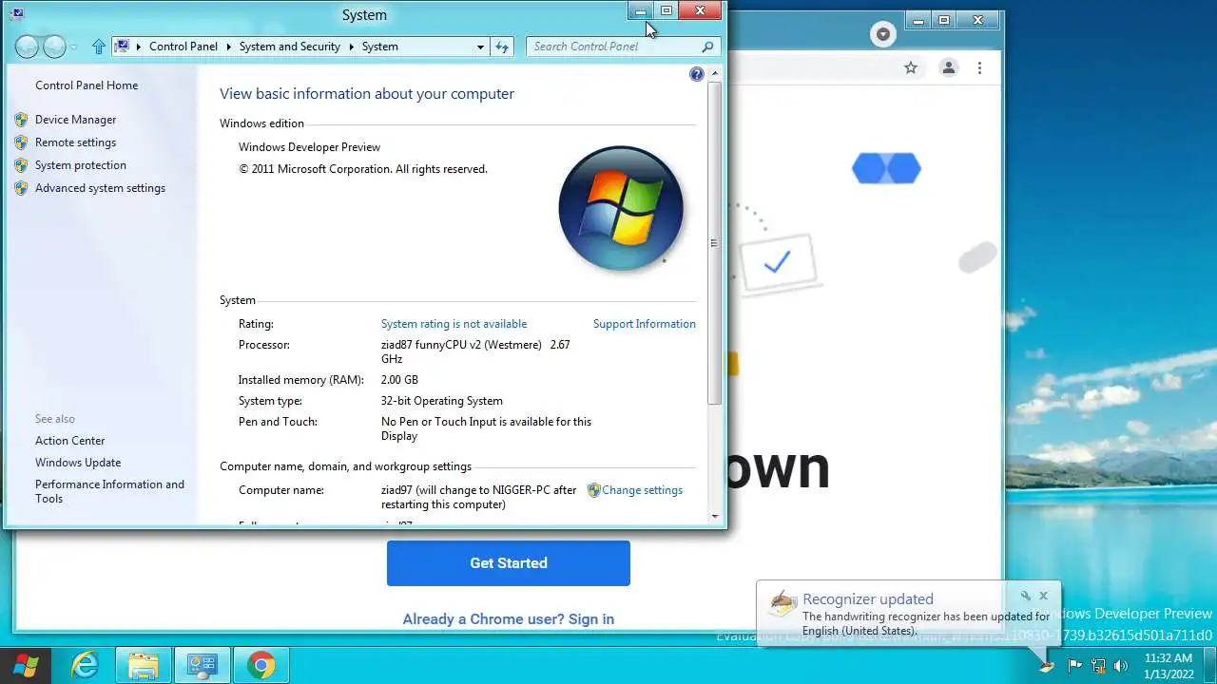Open File Explorer from taskbar
1217x684 pixels.
(144, 665)
